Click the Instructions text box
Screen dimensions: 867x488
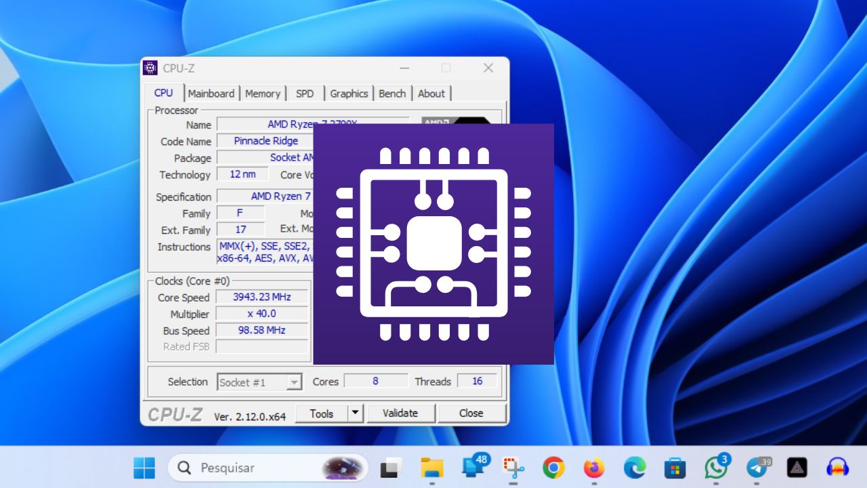pos(265,252)
